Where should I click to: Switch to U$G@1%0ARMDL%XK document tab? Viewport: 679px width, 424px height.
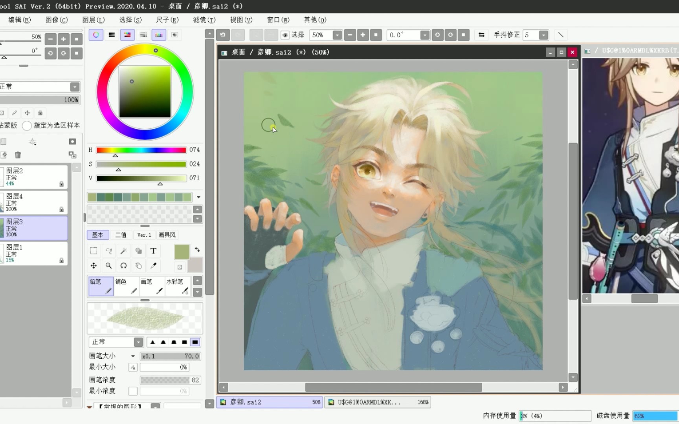point(378,402)
